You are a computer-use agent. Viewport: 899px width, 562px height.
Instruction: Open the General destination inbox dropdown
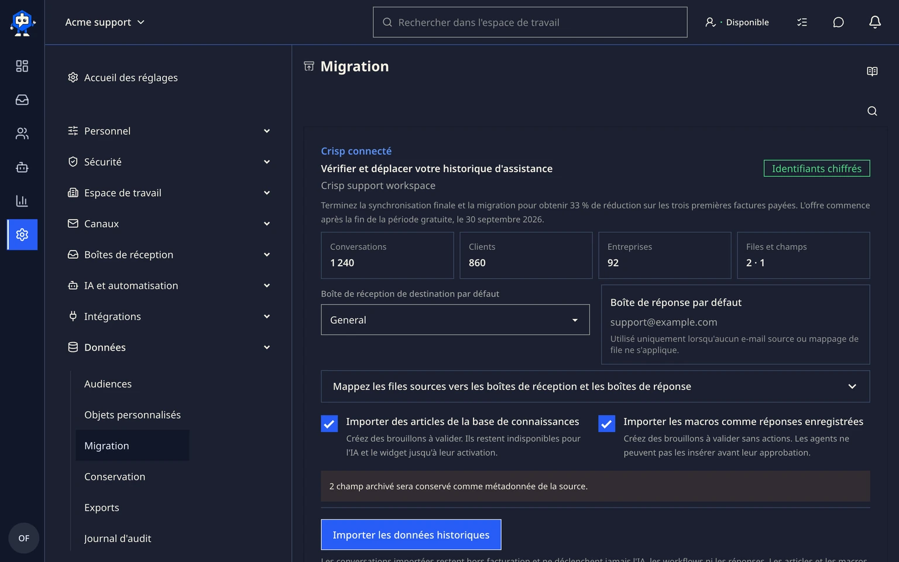(x=455, y=320)
